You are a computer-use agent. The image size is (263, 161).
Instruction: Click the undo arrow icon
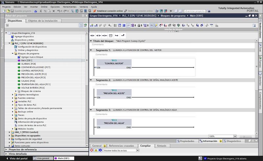point(59,11)
